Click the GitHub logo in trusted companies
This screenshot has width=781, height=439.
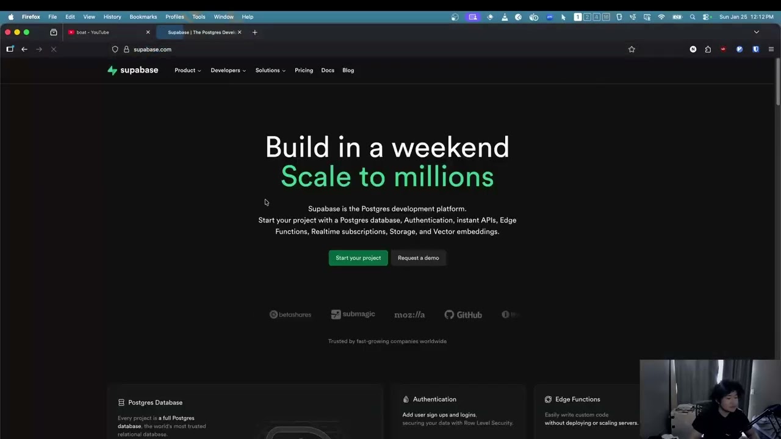pyautogui.click(x=463, y=315)
